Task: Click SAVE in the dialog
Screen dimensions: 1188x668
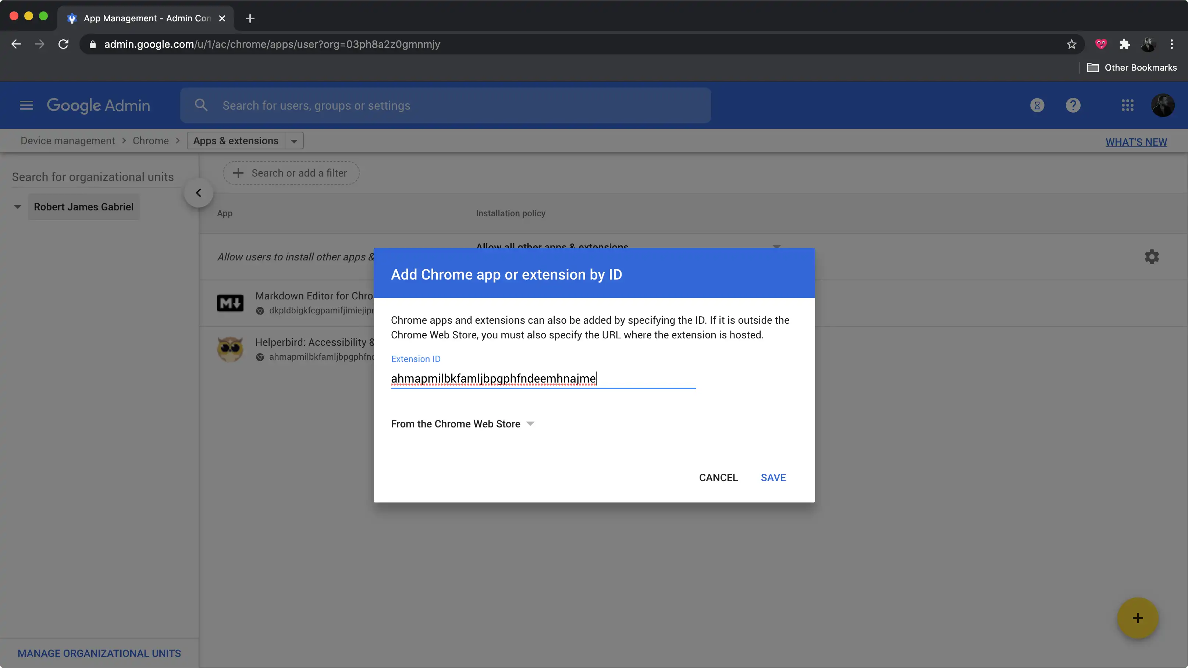Action: (773, 477)
